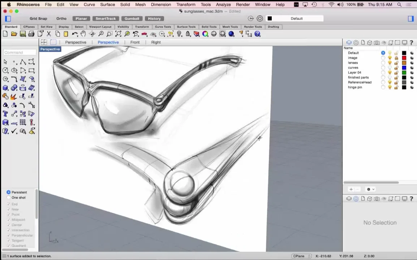
Task: Click the red color swatch of image layer
Action: (404, 58)
